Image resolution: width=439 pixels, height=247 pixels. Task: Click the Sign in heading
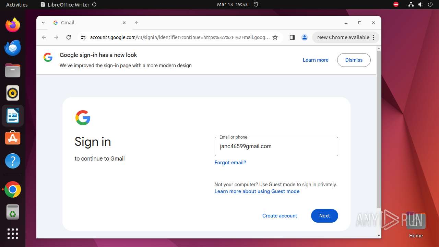[x=93, y=142]
